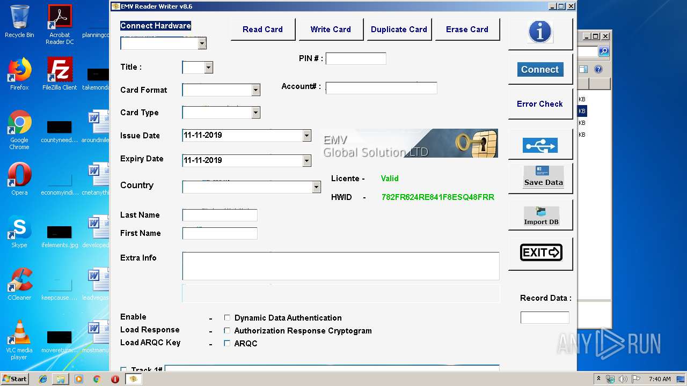Screen dimensions: 687x386
Task: Click the taskbar clock showing 7:40 AM
Action: pos(660,379)
